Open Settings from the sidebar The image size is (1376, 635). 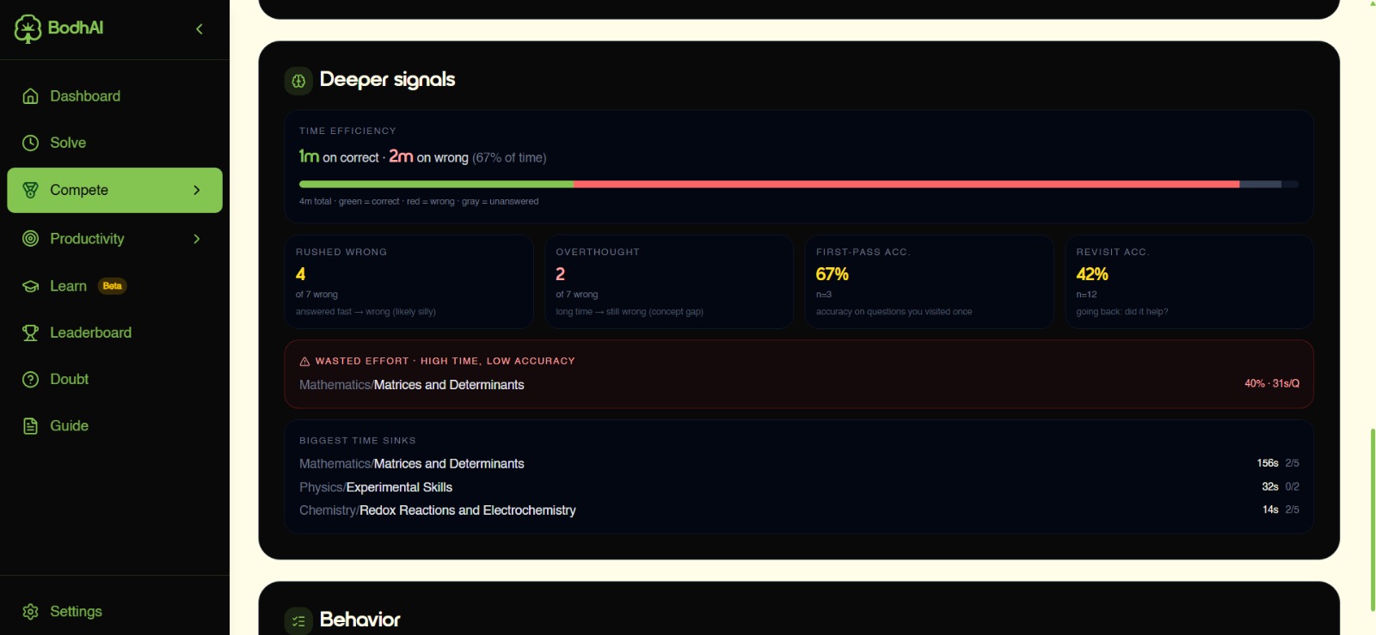point(114,612)
